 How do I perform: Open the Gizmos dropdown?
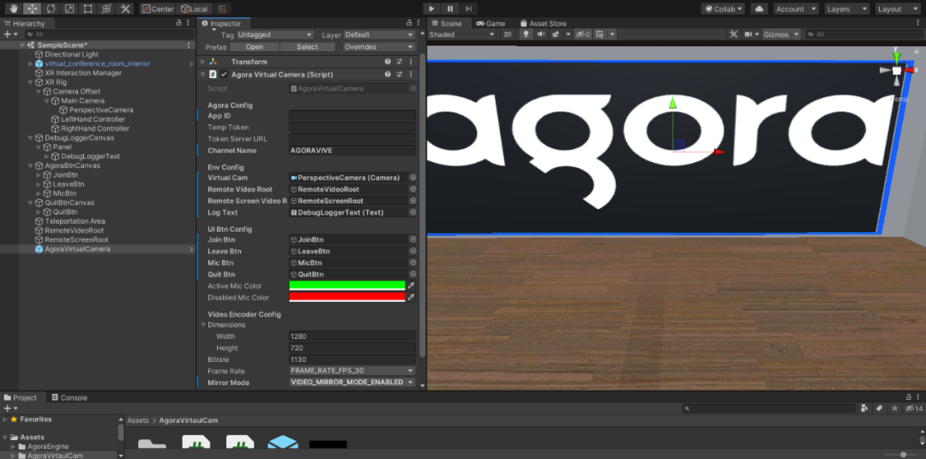tap(781, 34)
